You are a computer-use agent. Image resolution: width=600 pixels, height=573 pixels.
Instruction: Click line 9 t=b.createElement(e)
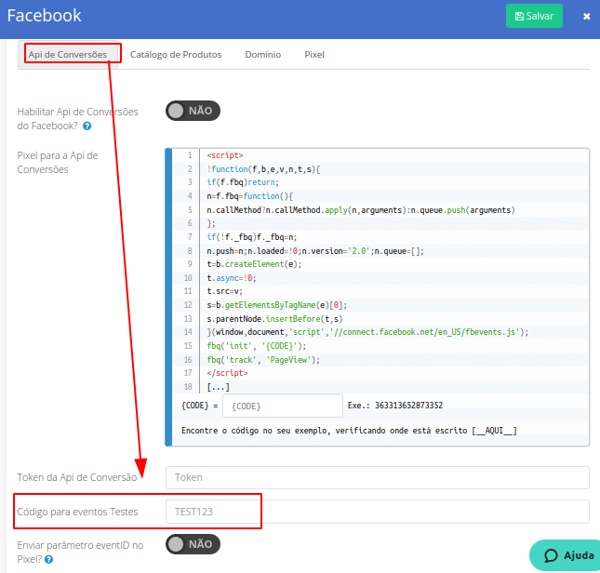[x=254, y=264]
